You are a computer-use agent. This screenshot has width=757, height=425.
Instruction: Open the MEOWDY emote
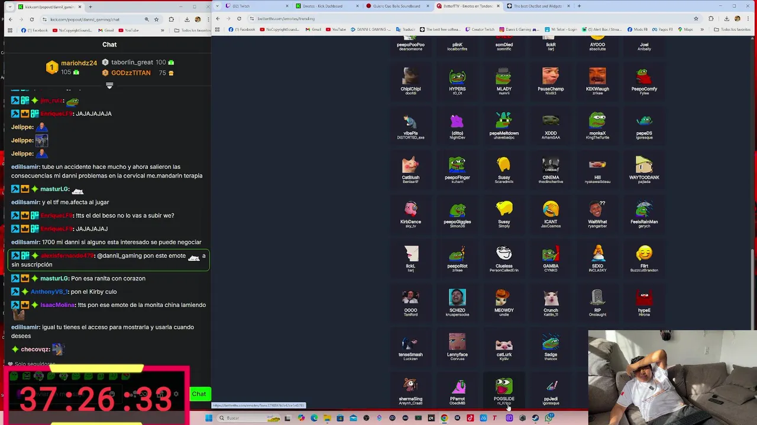(x=504, y=303)
